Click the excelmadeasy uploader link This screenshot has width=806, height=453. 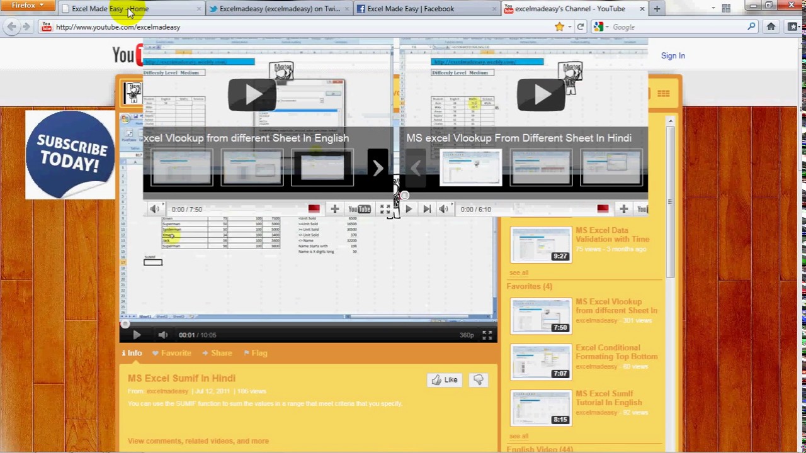click(167, 391)
